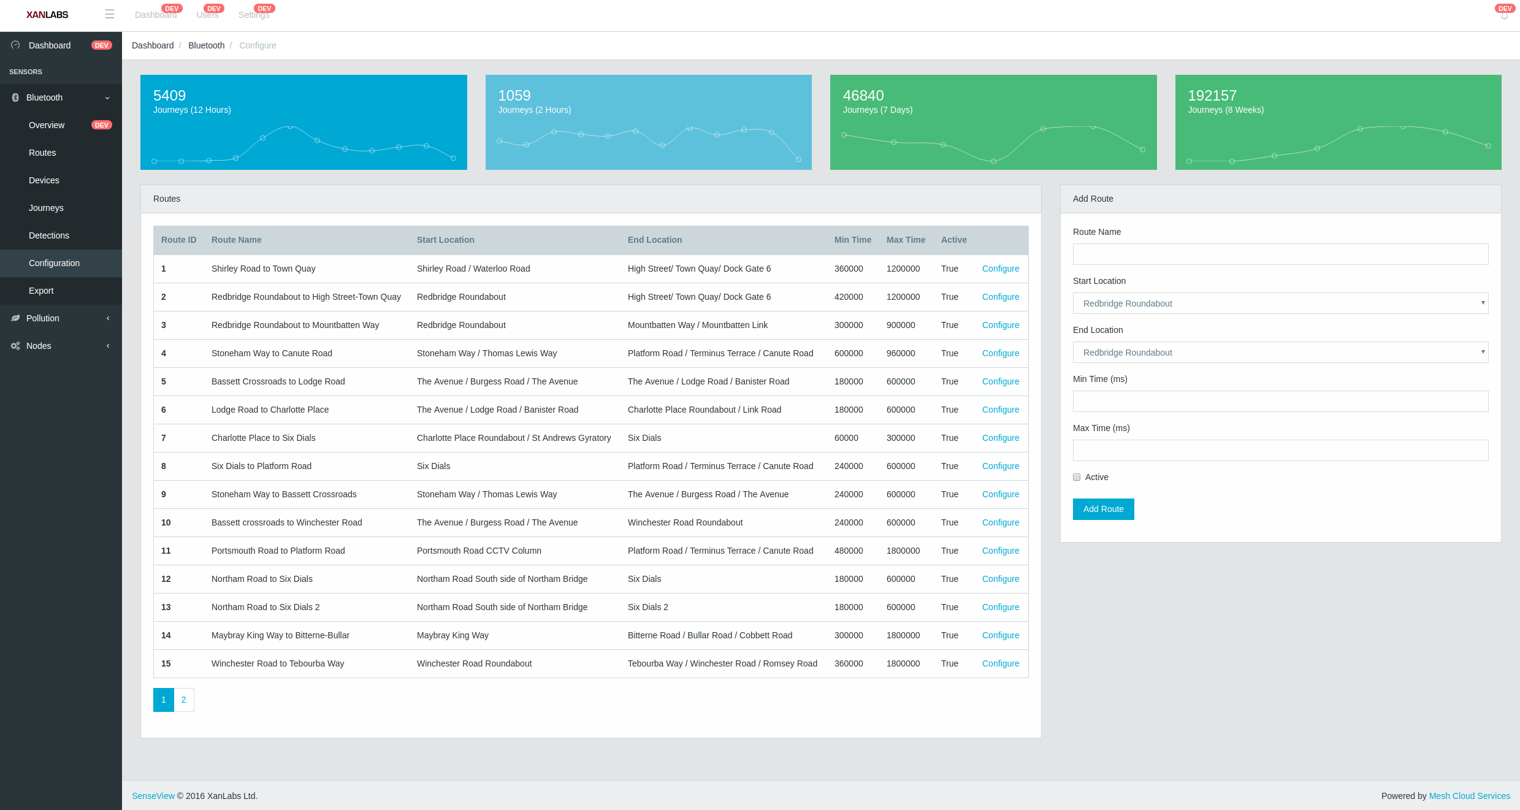Viewport: 1520px width, 810px height.
Task: Open Settings in the top navigation
Action: coord(254,15)
